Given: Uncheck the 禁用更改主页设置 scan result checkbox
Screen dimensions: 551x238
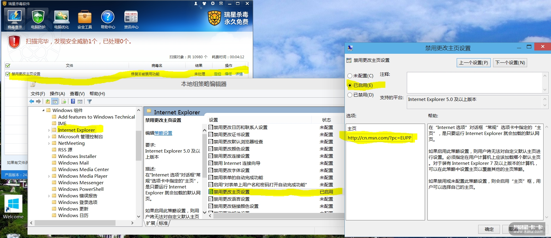Looking at the screenshot, I should [x=8, y=74].
